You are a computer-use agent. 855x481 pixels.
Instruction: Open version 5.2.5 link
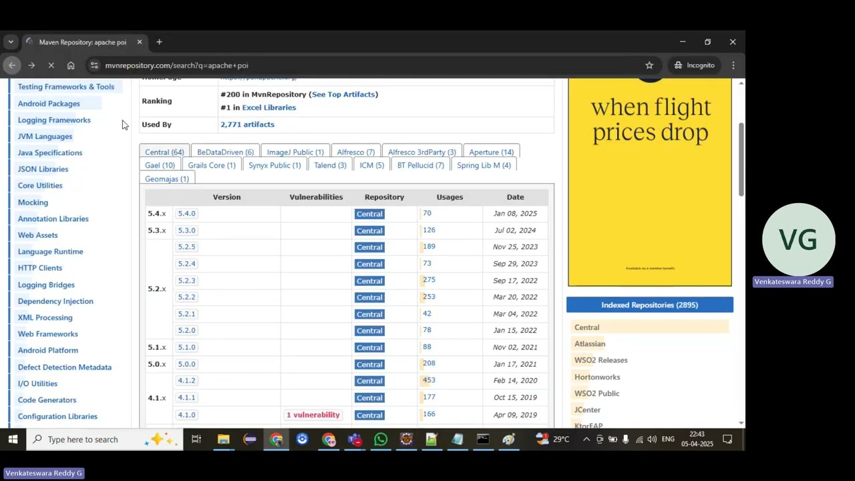pos(186,247)
